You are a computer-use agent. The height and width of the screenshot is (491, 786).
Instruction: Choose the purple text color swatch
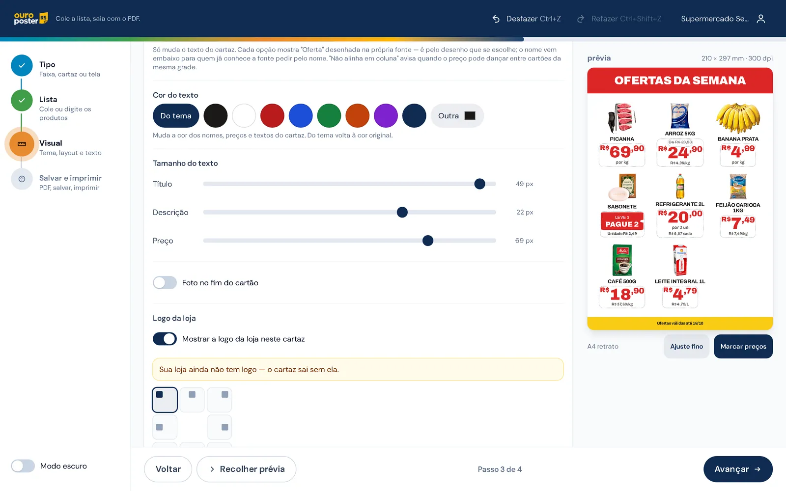(386, 116)
